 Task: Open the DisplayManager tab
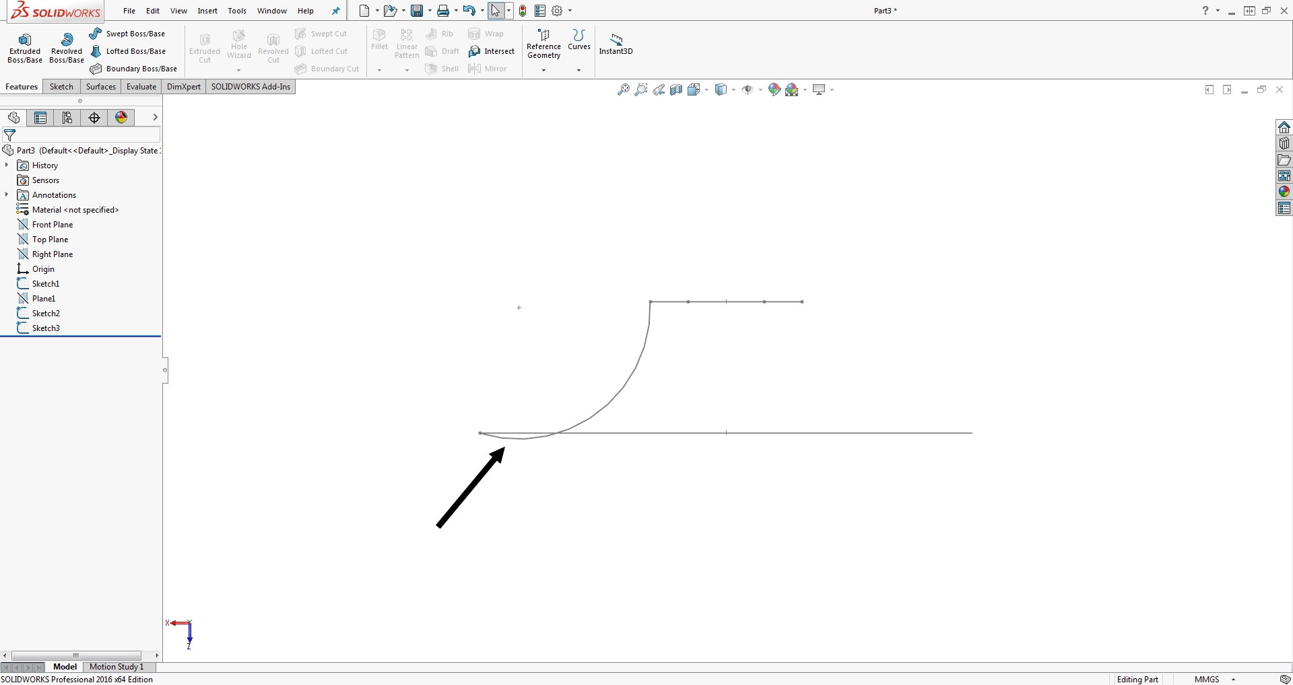pos(121,118)
